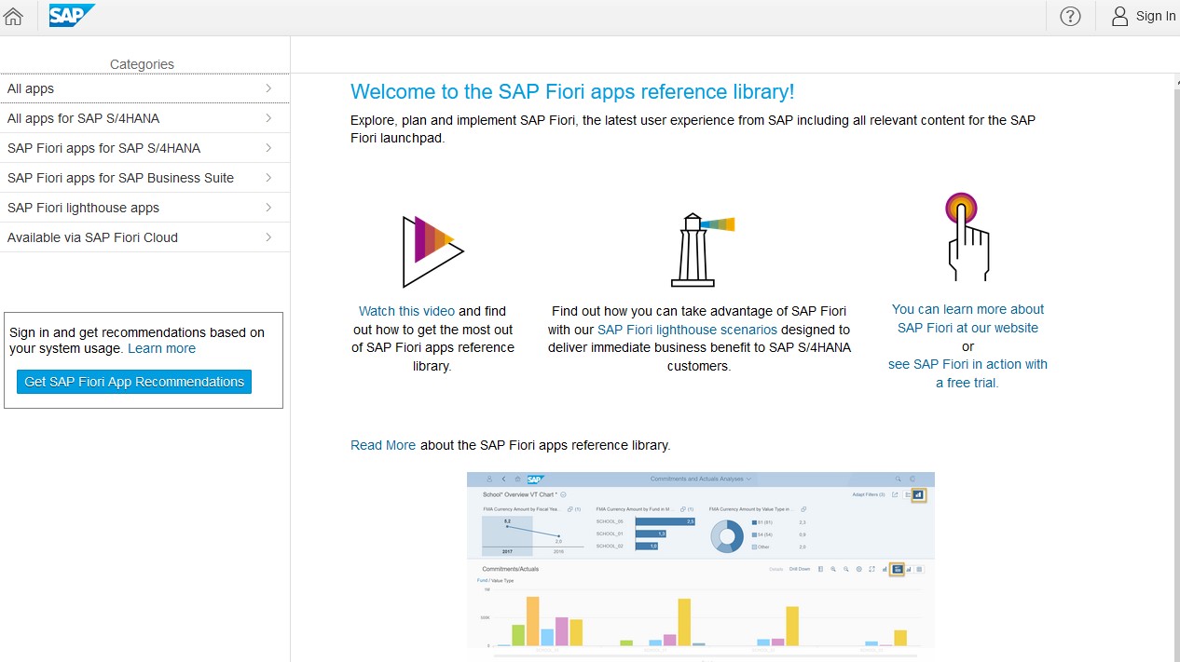Click the Get SAP Fiori App Recommendations button
Viewport: 1180px width, 662px height.
point(133,382)
